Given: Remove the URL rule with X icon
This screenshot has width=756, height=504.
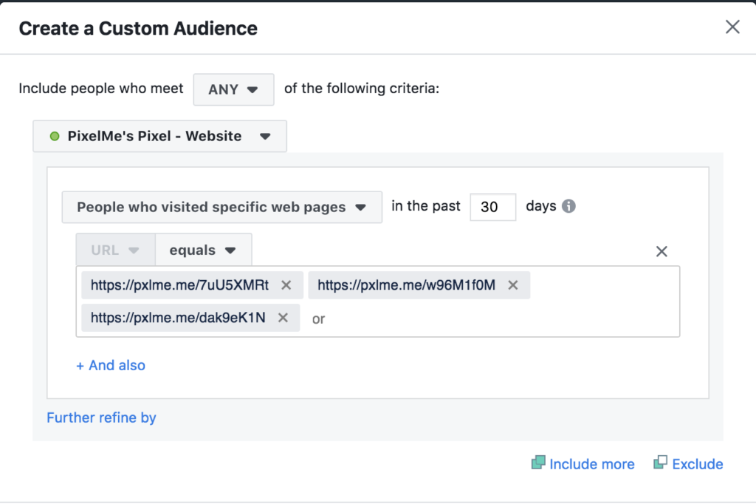Looking at the screenshot, I should pyautogui.click(x=661, y=251).
